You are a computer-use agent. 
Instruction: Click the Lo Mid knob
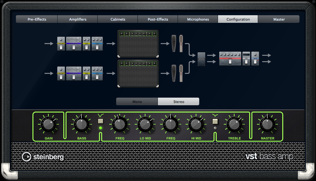pyautogui.click(x=145, y=124)
